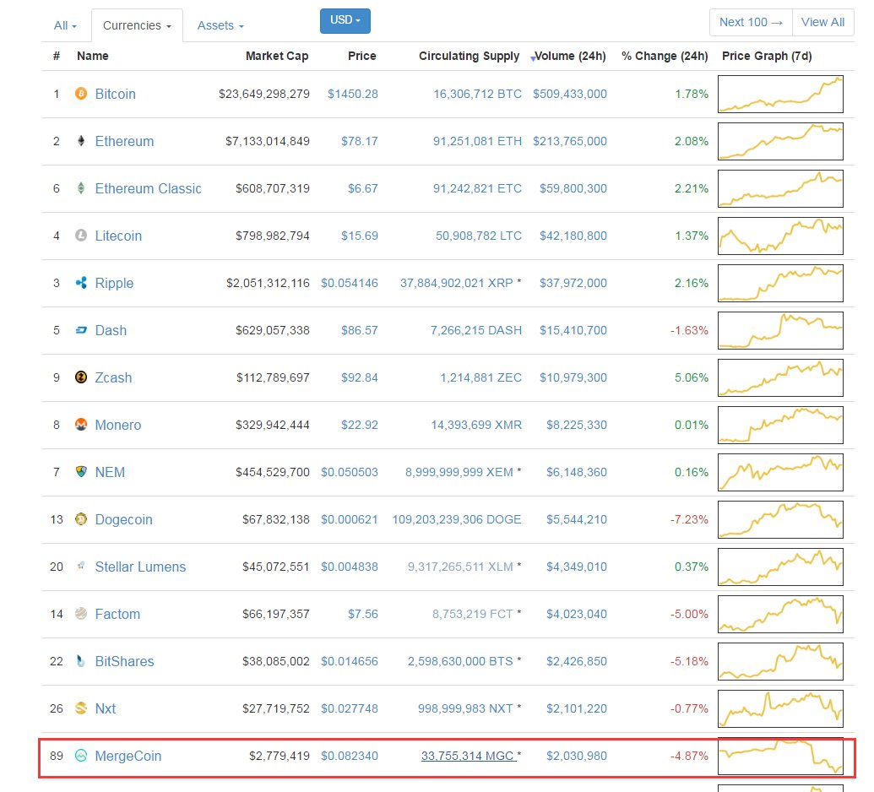
Task: Click the Monero coin icon
Action: (x=80, y=425)
